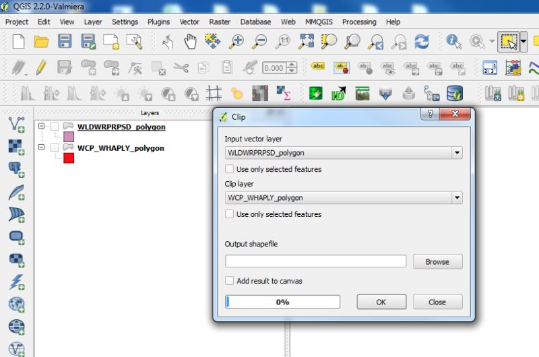539x357 pixels.
Task: Toggle editing with the yellow pencil icon
Action: click(x=41, y=67)
